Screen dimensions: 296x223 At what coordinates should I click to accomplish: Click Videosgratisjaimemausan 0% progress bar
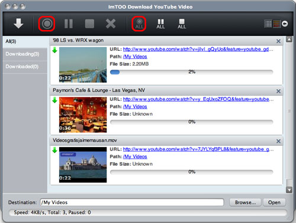tap(192, 172)
